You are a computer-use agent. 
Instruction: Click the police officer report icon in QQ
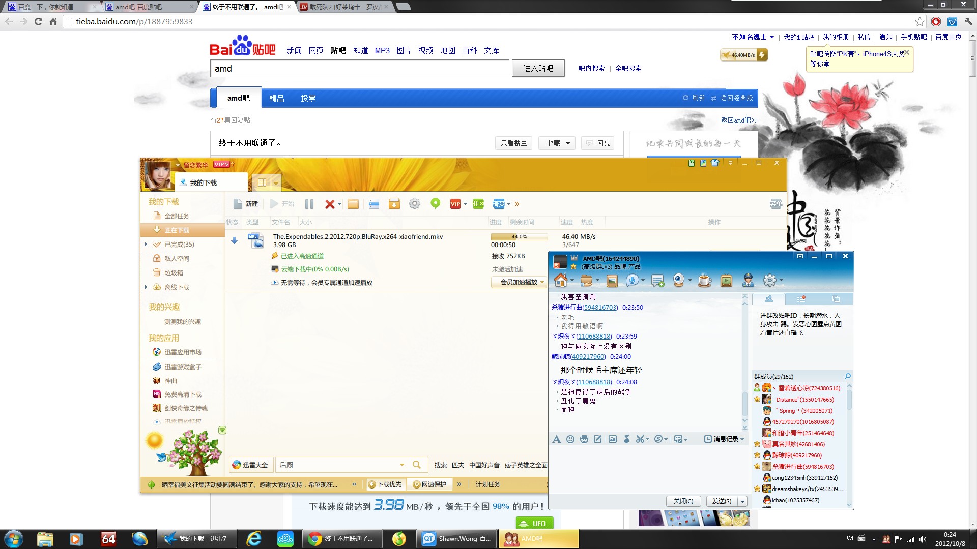click(748, 280)
